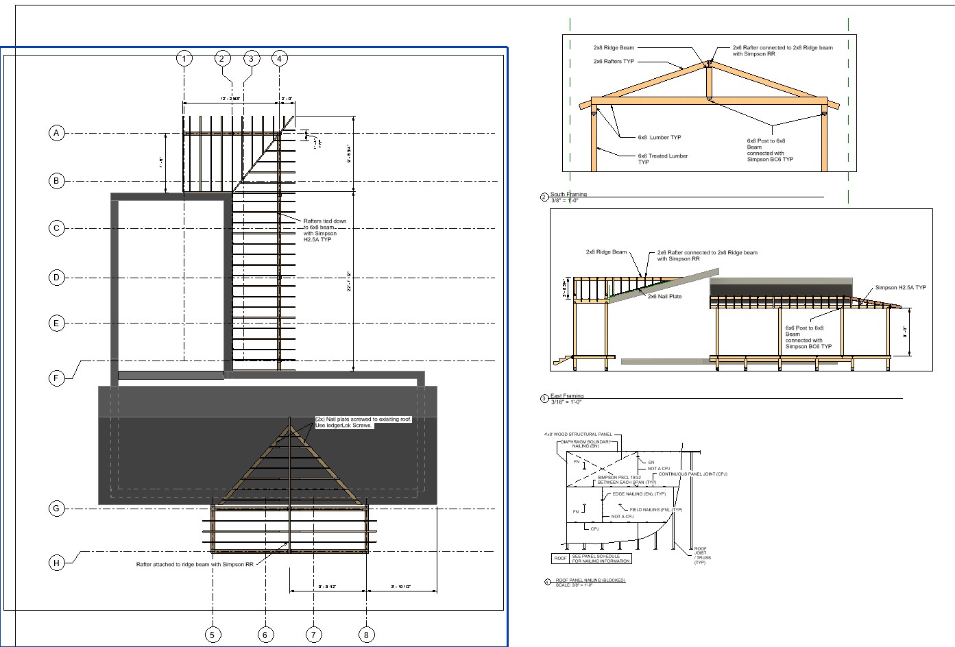Click the 10 1/2" dimension right of grid 8

tap(400, 587)
